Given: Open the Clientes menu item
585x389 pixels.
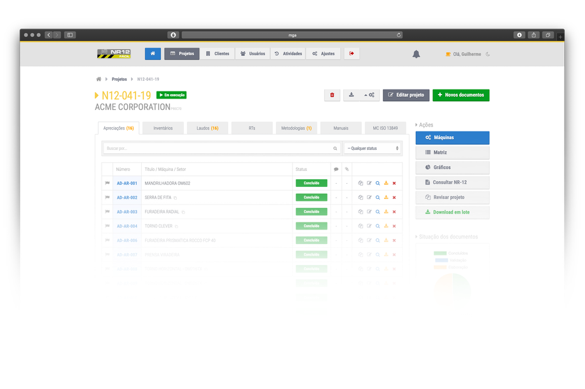Looking at the screenshot, I should pos(217,54).
